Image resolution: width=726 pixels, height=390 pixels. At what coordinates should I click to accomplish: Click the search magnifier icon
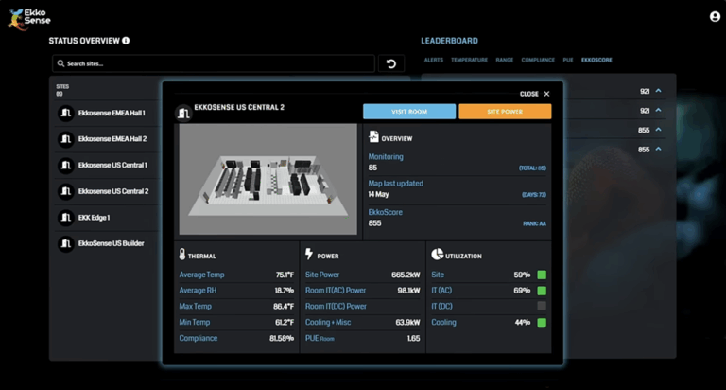tap(60, 63)
